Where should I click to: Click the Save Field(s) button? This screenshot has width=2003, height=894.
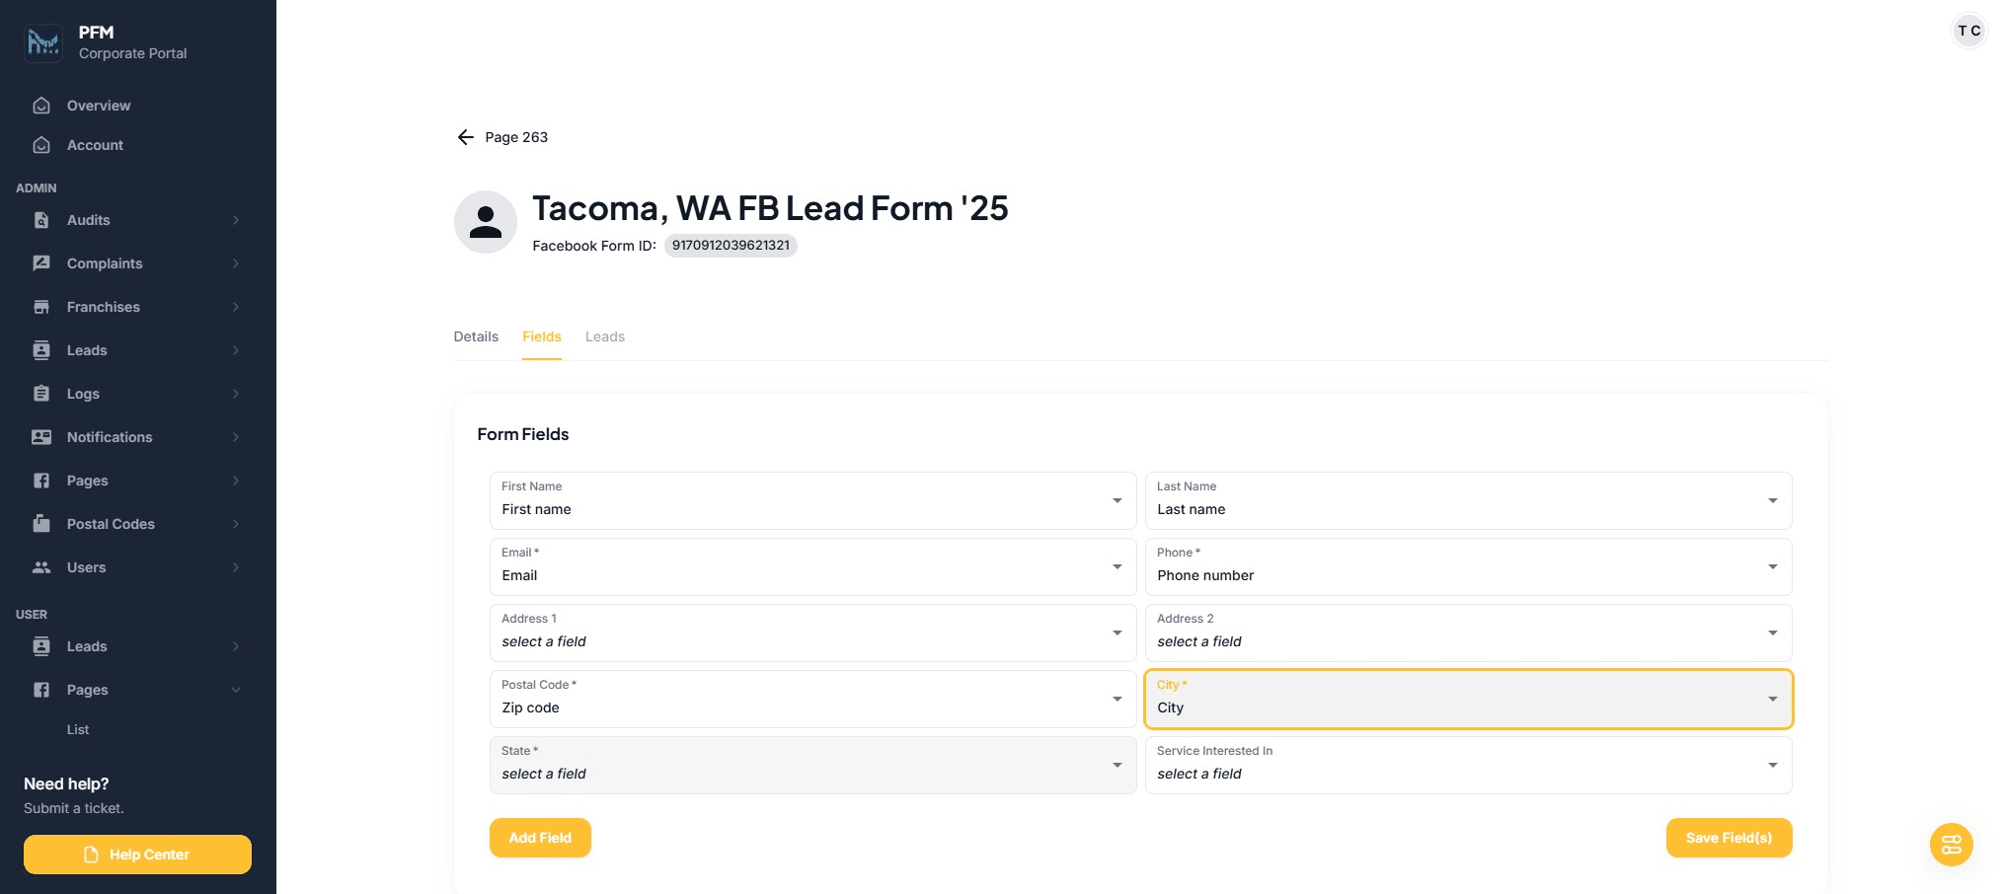[x=1728, y=838]
